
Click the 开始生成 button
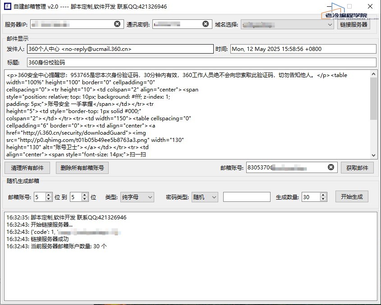(352, 196)
